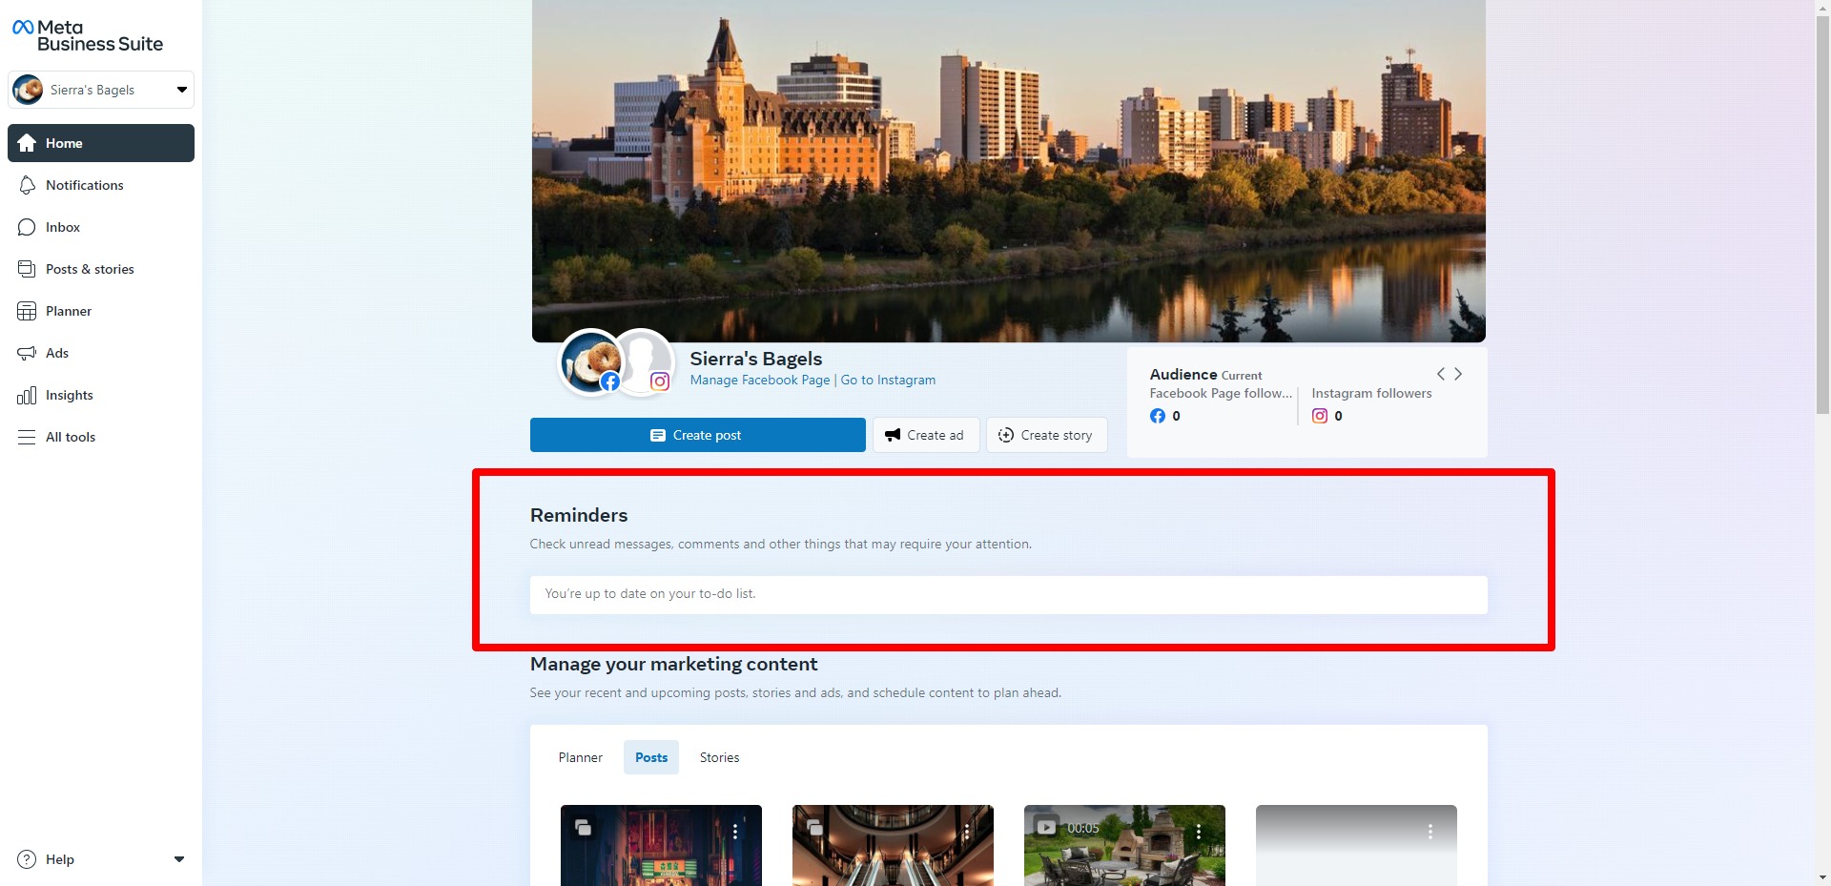Open options menu on escalator mall post
This screenshot has height=886, width=1831.
967,832
